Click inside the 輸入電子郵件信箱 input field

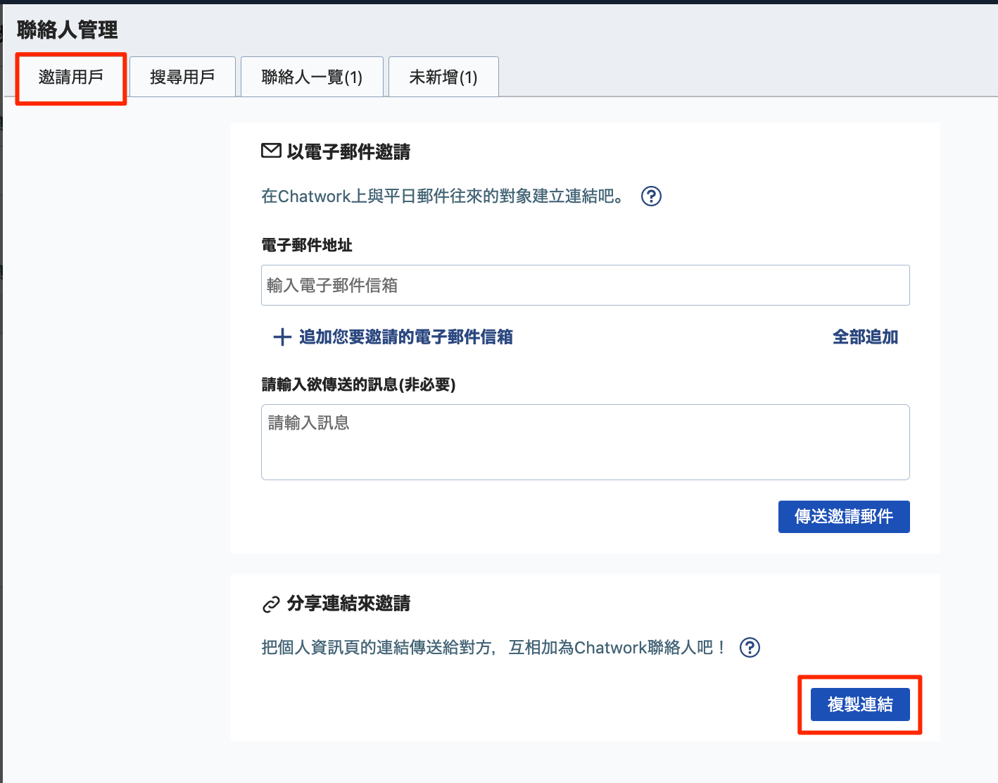pyautogui.click(x=585, y=285)
